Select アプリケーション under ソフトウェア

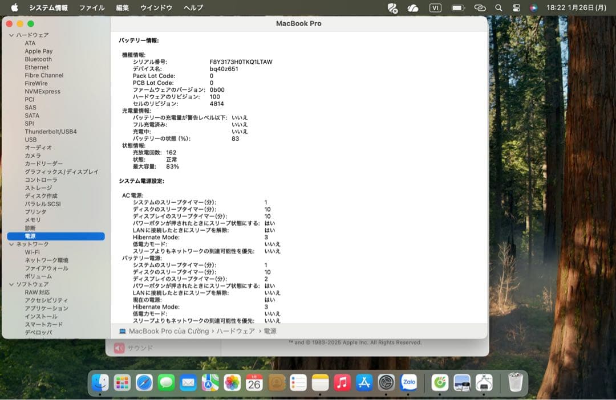[x=46, y=308]
